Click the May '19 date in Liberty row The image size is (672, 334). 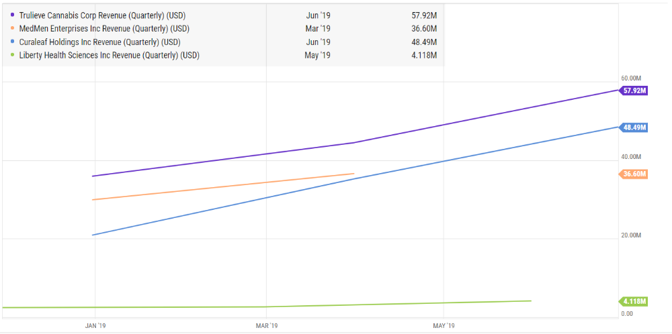point(319,55)
